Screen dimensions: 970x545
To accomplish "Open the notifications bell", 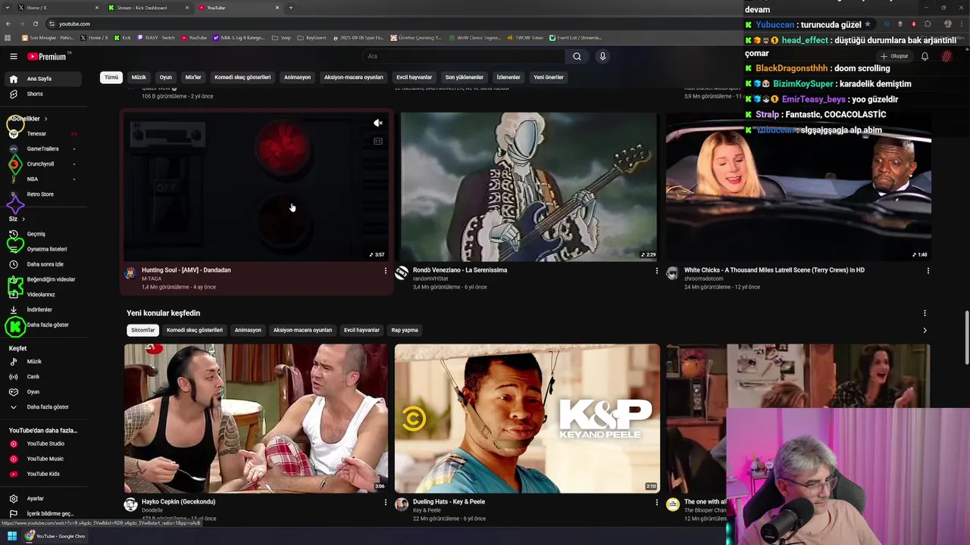I will (925, 56).
